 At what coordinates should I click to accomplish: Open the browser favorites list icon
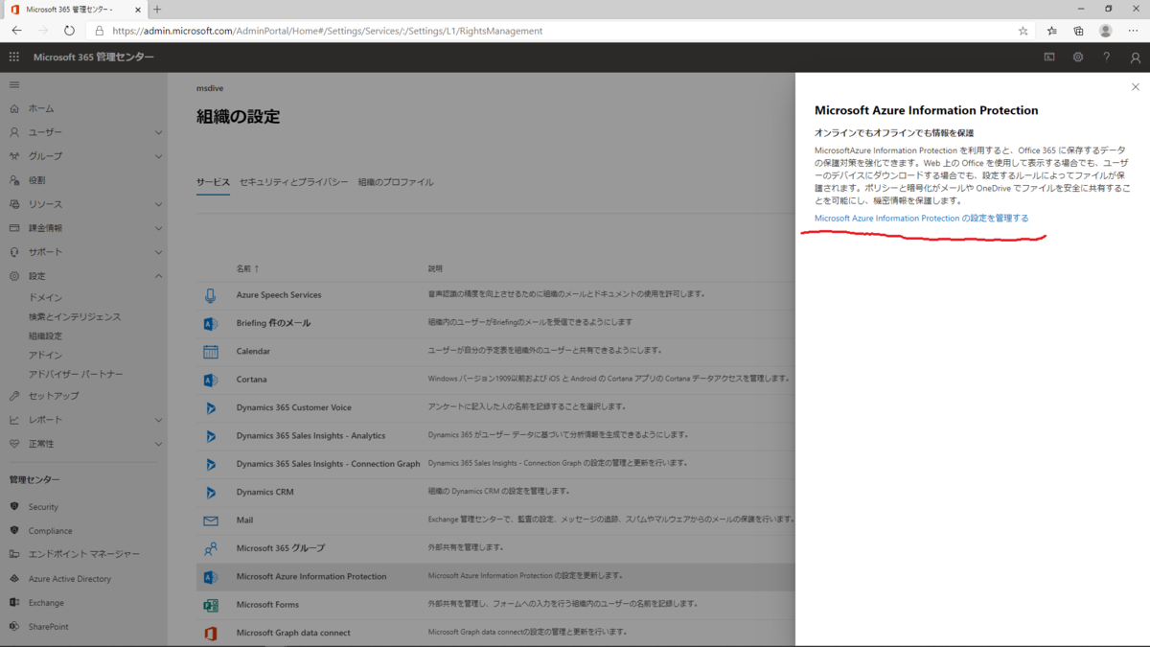tap(1051, 31)
